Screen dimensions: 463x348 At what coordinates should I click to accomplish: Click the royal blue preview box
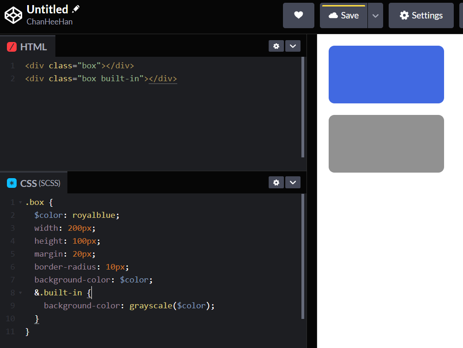pos(386,74)
